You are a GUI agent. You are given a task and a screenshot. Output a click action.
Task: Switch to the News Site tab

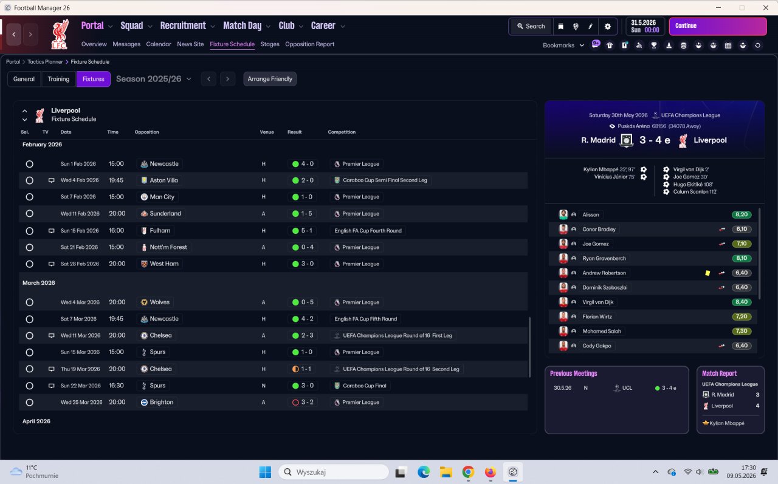190,44
